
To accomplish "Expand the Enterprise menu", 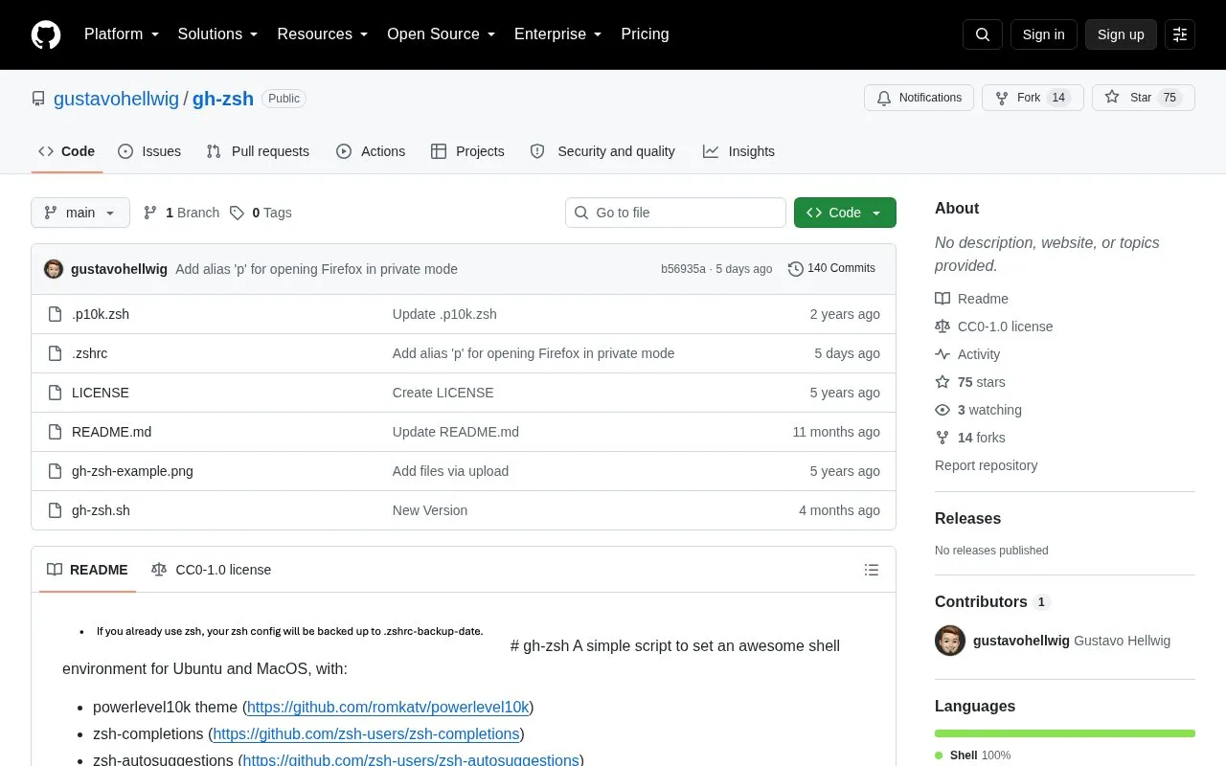I will 558,34.
